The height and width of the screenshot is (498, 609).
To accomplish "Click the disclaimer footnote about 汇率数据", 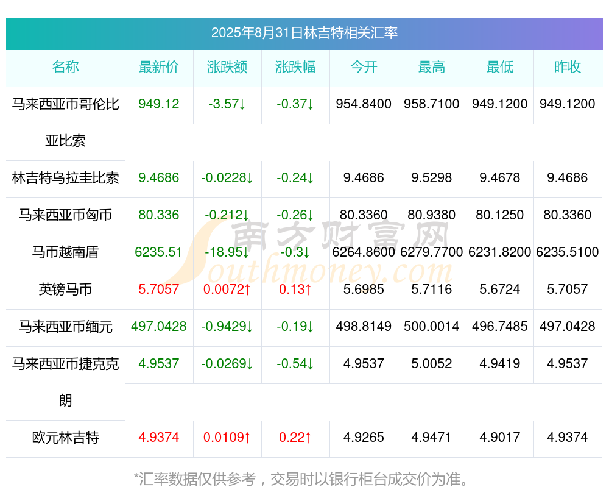I will click(x=302, y=479).
